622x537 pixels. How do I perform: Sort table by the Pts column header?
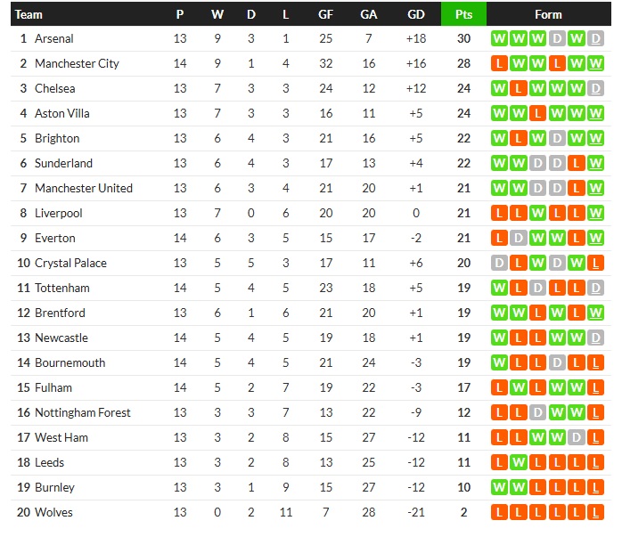463,14
